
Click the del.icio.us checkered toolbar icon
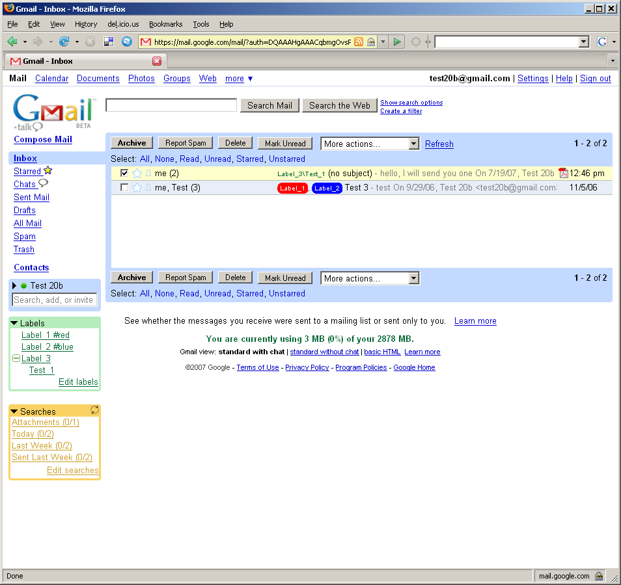tap(109, 42)
